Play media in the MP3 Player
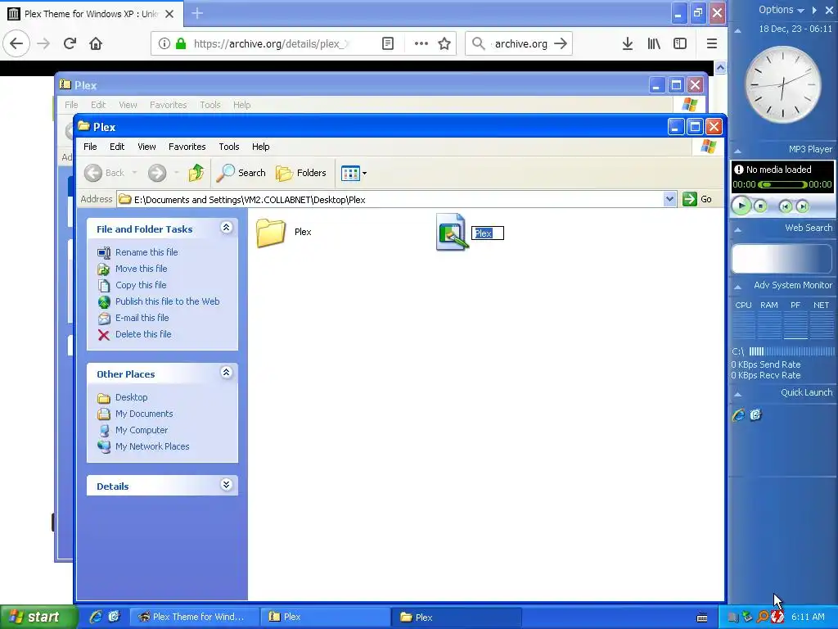The image size is (838, 629). click(x=741, y=206)
